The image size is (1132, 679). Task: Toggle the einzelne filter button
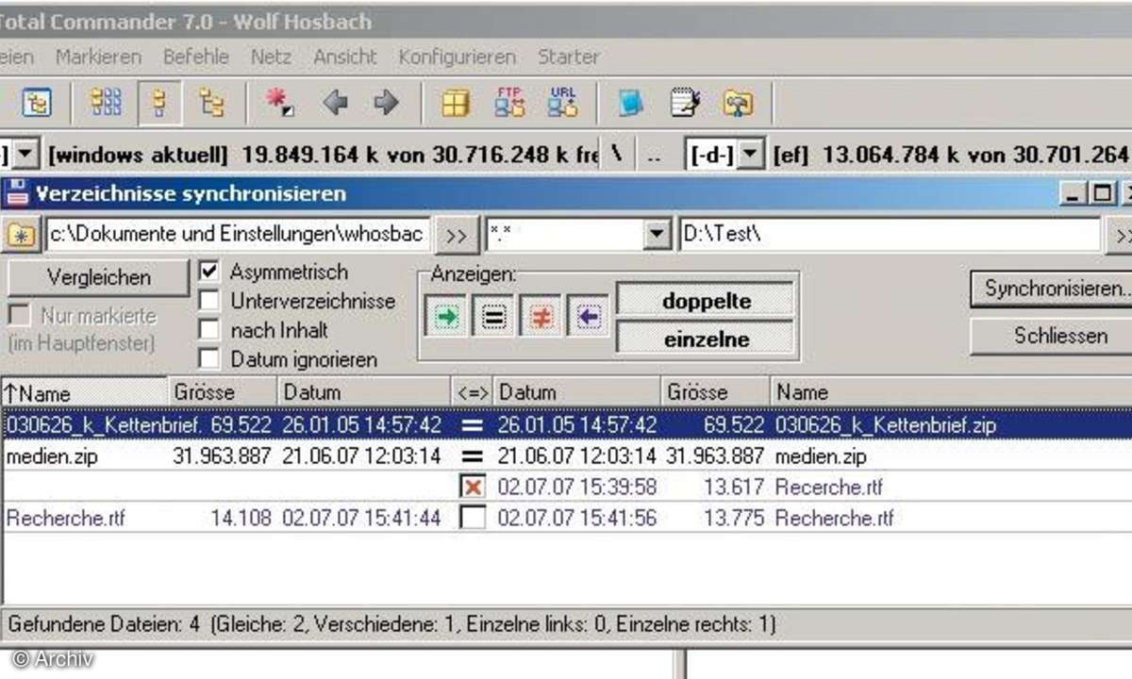[707, 339]
